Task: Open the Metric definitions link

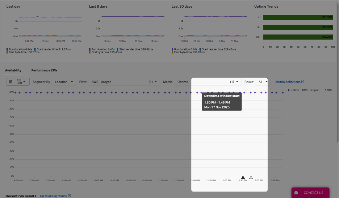Action: click(x=288, y=82)
